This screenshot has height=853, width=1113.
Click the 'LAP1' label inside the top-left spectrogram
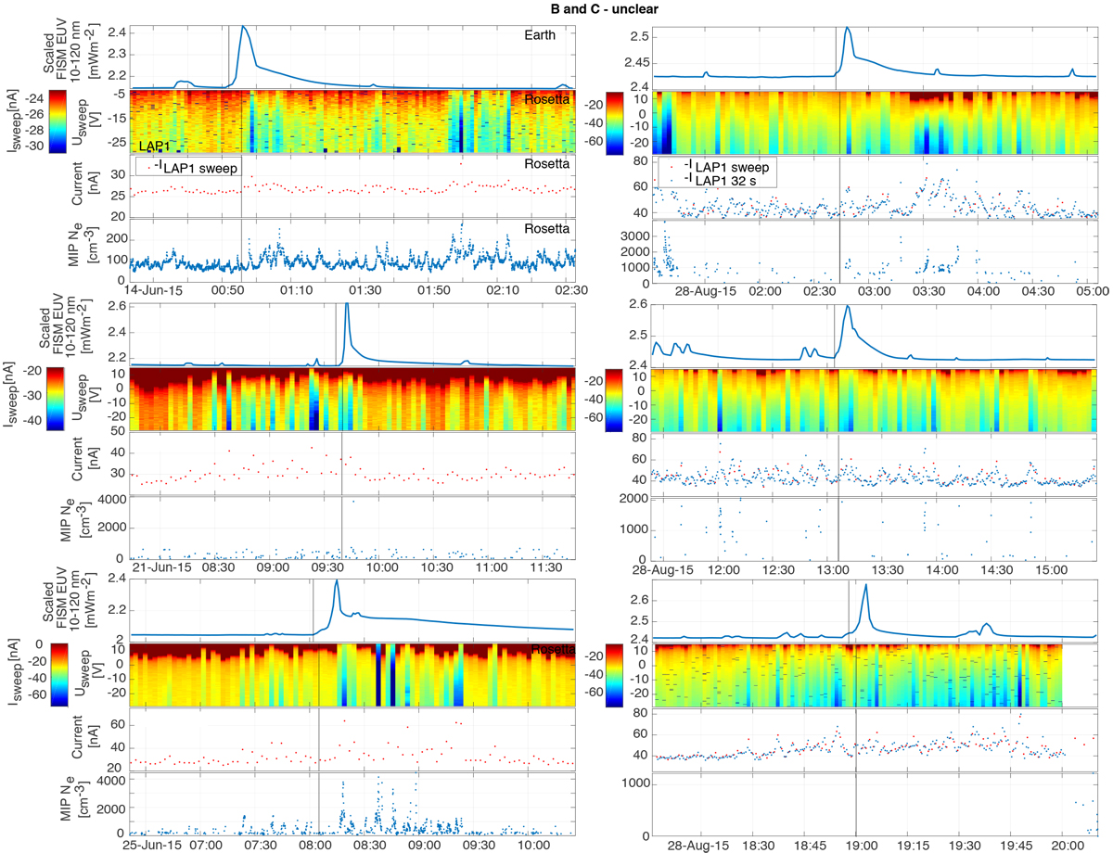coord(155,146)
